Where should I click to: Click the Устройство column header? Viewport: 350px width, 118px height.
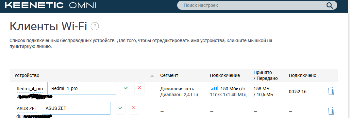(27, 76)
